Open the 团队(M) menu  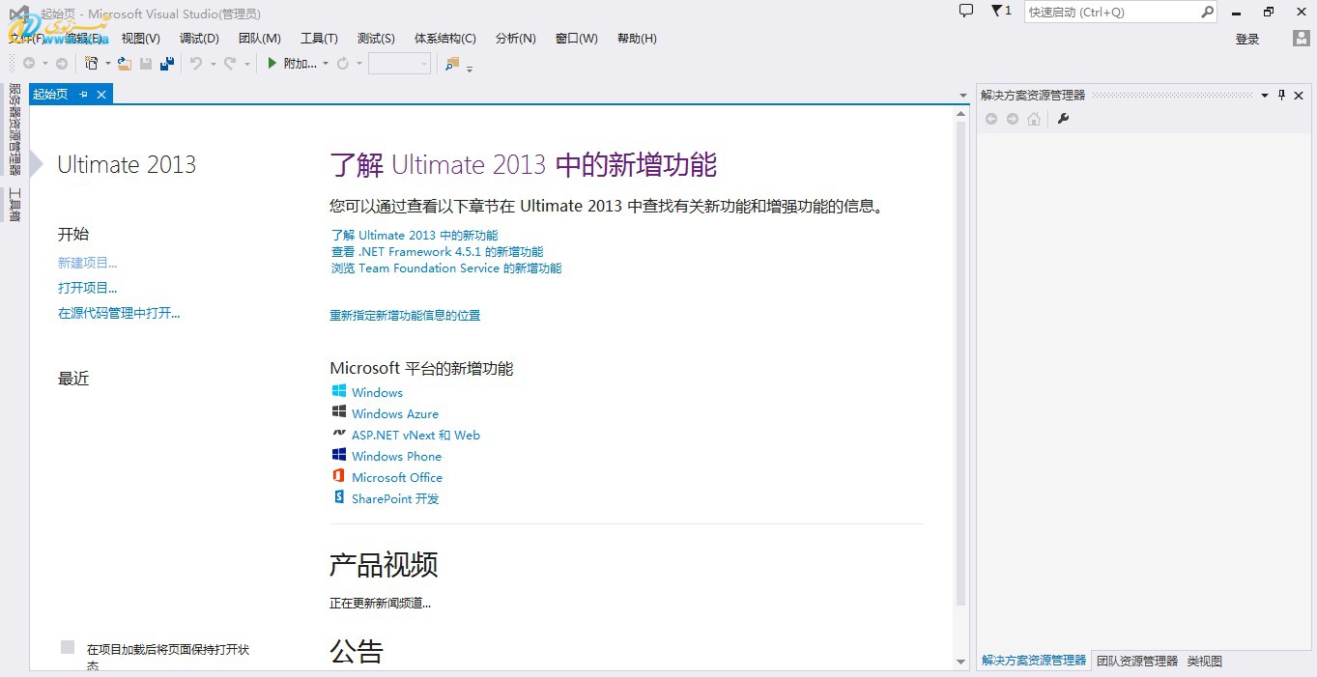(260, 39)
